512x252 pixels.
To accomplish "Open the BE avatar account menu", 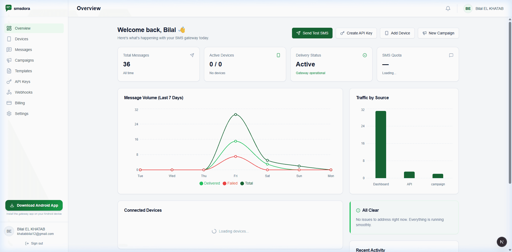I will point(468,8).
